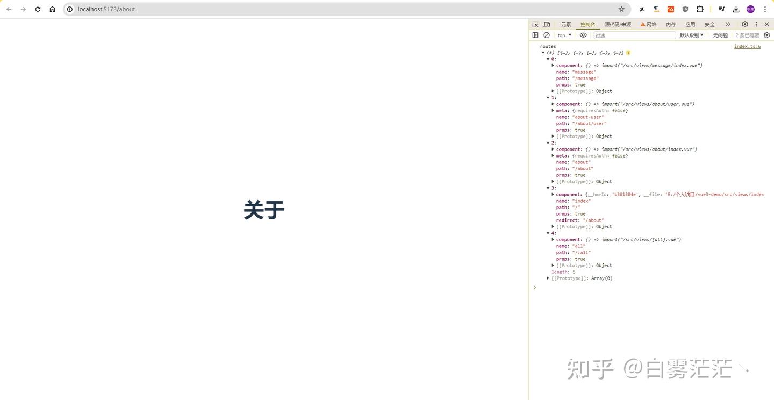
Task: Reveal more panels with the chevron
Action: click(x=728, y=24)
